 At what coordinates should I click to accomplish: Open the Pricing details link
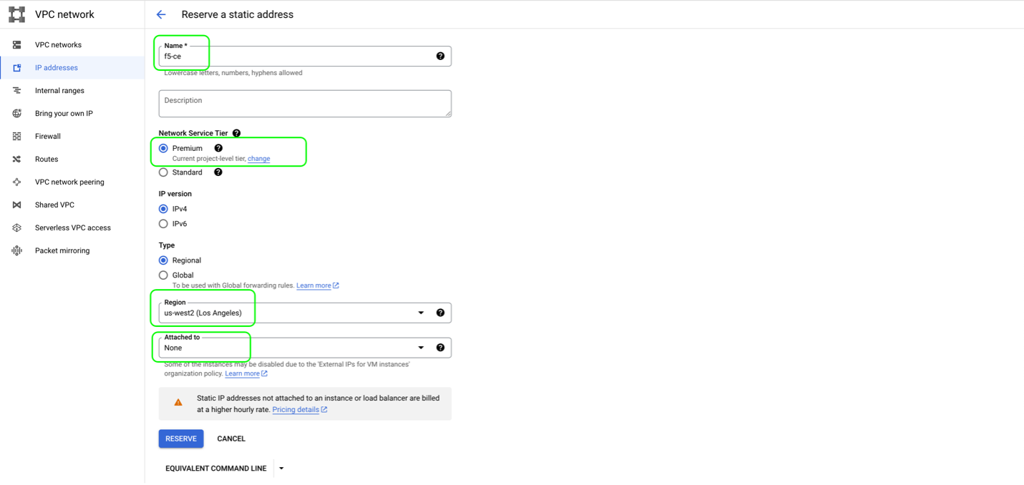click(296, 409)
